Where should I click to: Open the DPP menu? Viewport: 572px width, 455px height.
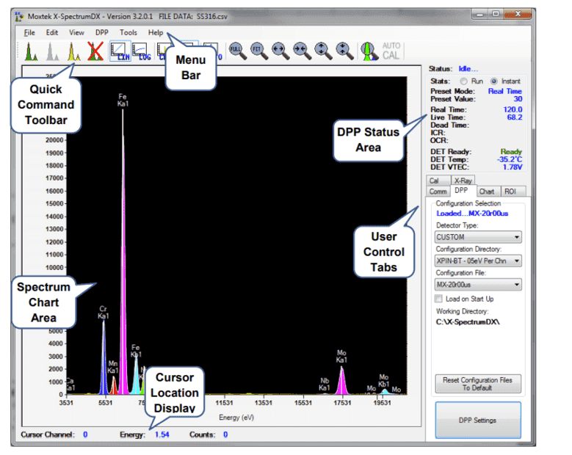tap(102, 32)
